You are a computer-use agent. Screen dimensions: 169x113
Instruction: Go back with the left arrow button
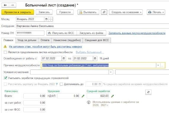(5, 5)
